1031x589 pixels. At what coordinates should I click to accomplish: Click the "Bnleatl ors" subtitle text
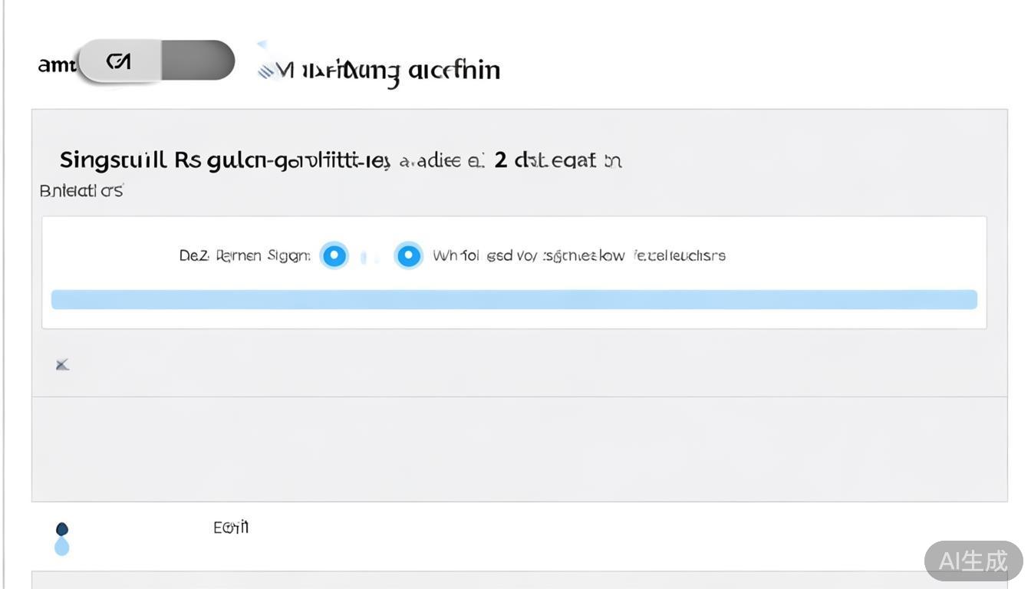tap(81, 191)
